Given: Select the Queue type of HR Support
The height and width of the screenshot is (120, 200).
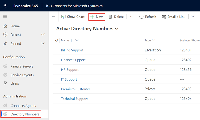Looking at the screenshot, I should (150, 70).
